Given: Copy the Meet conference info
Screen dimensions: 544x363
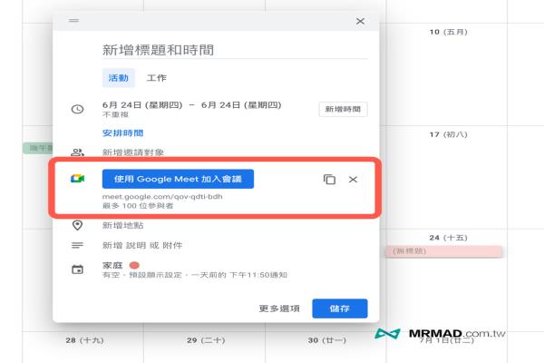Looking at the screenshot, I should (x=329, y=180).
